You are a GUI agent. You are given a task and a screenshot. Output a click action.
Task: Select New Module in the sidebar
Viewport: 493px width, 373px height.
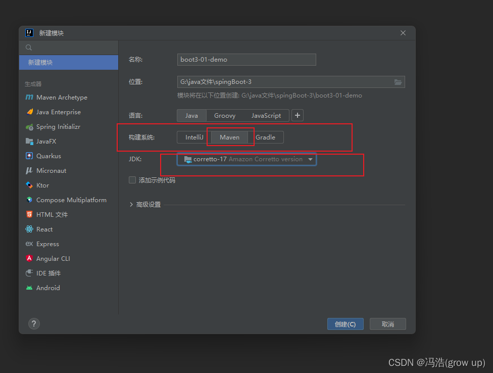[69, 62]
